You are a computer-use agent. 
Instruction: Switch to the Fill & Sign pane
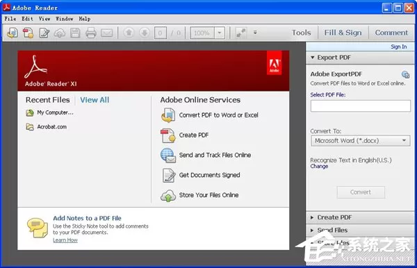coord(343,33)
